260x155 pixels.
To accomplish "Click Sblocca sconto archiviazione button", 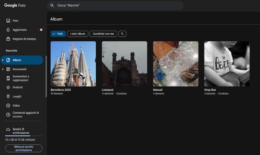I will 24,148.
